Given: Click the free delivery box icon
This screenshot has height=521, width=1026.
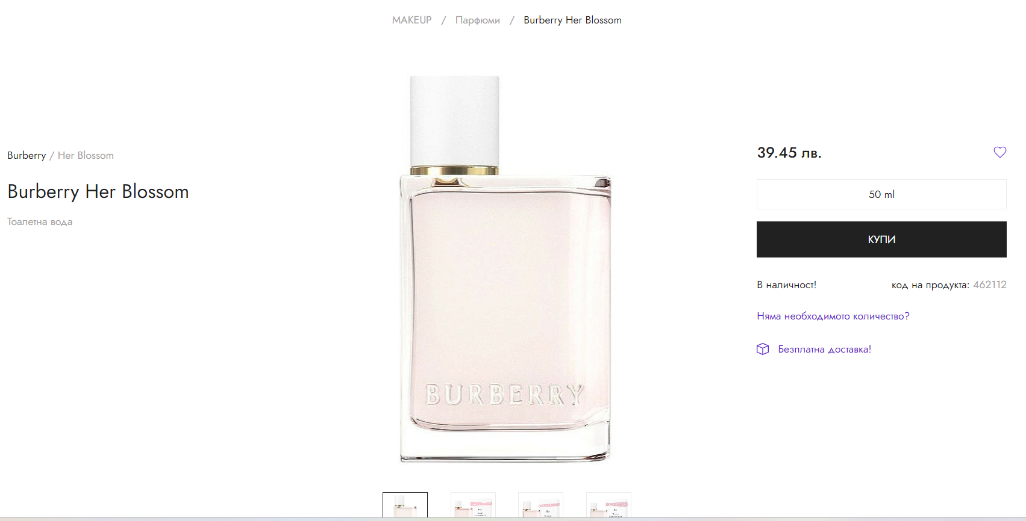Looking at the screenshot, I should tap(763, 349).
